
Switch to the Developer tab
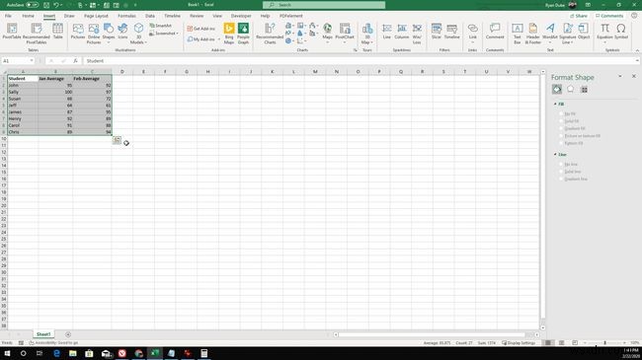(241, 16)
